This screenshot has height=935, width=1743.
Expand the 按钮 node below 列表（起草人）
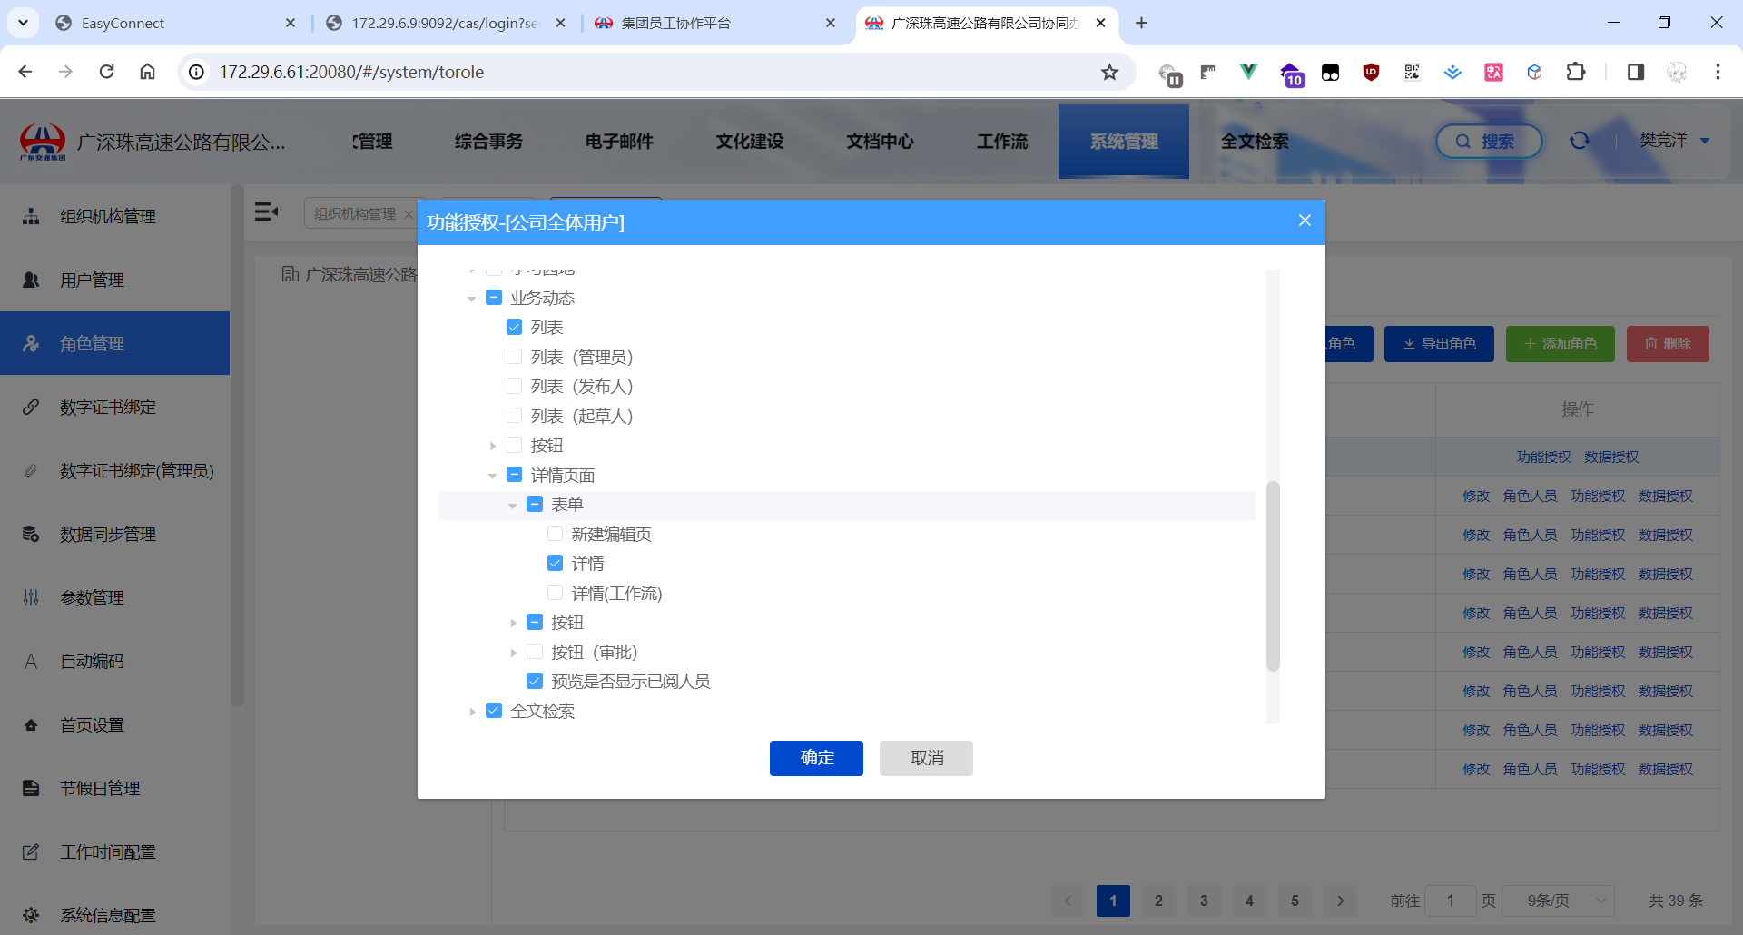(493, 446)
